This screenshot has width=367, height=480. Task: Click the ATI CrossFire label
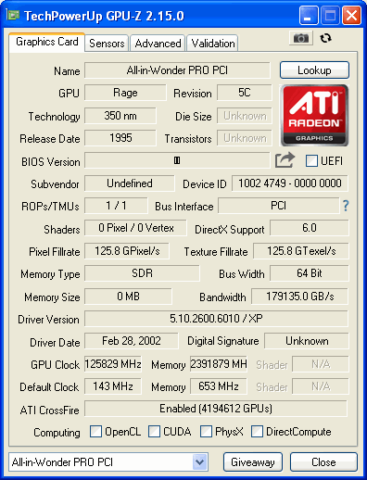pyautogui.click(x=49, y=411)
